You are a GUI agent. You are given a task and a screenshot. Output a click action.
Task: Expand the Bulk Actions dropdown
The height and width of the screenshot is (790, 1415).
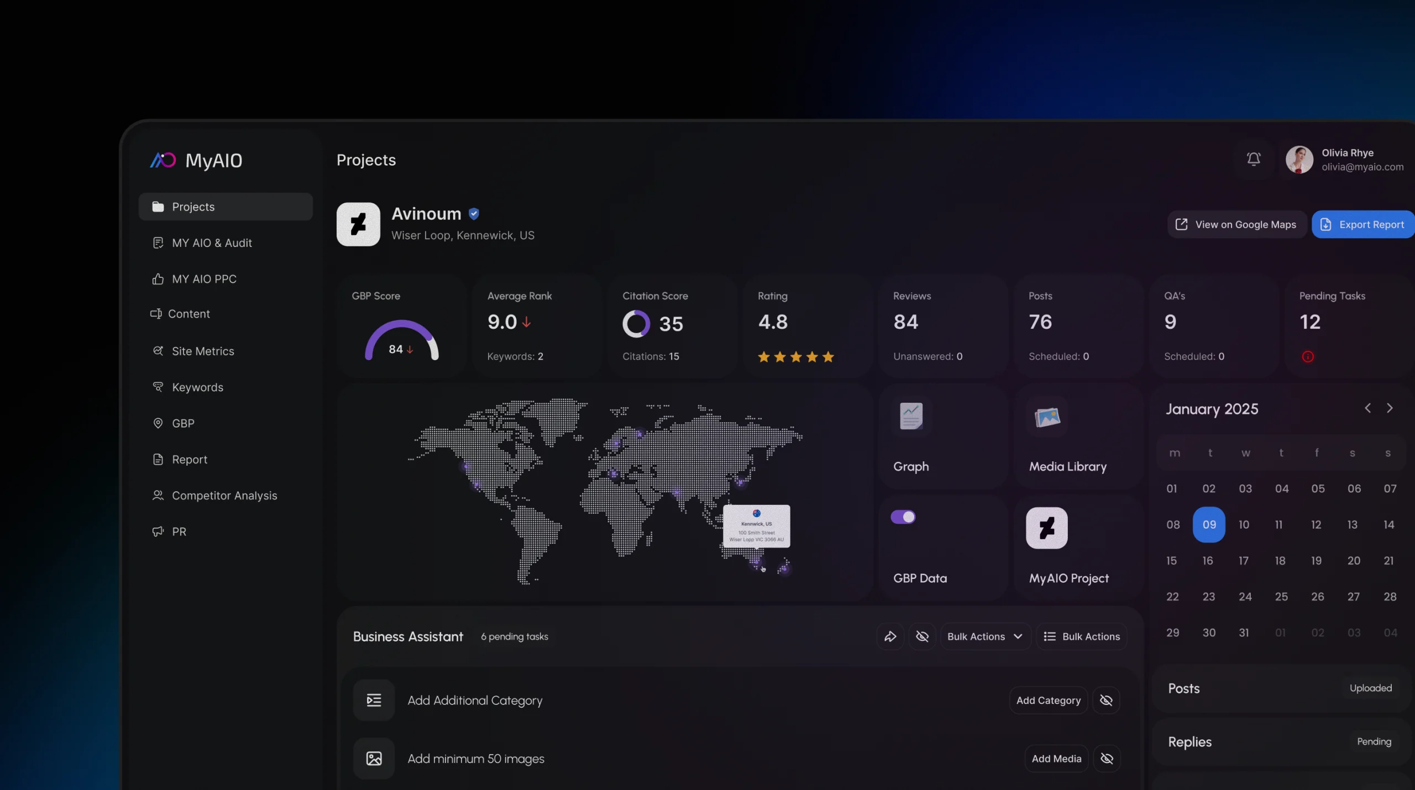[x=986, y=636]
